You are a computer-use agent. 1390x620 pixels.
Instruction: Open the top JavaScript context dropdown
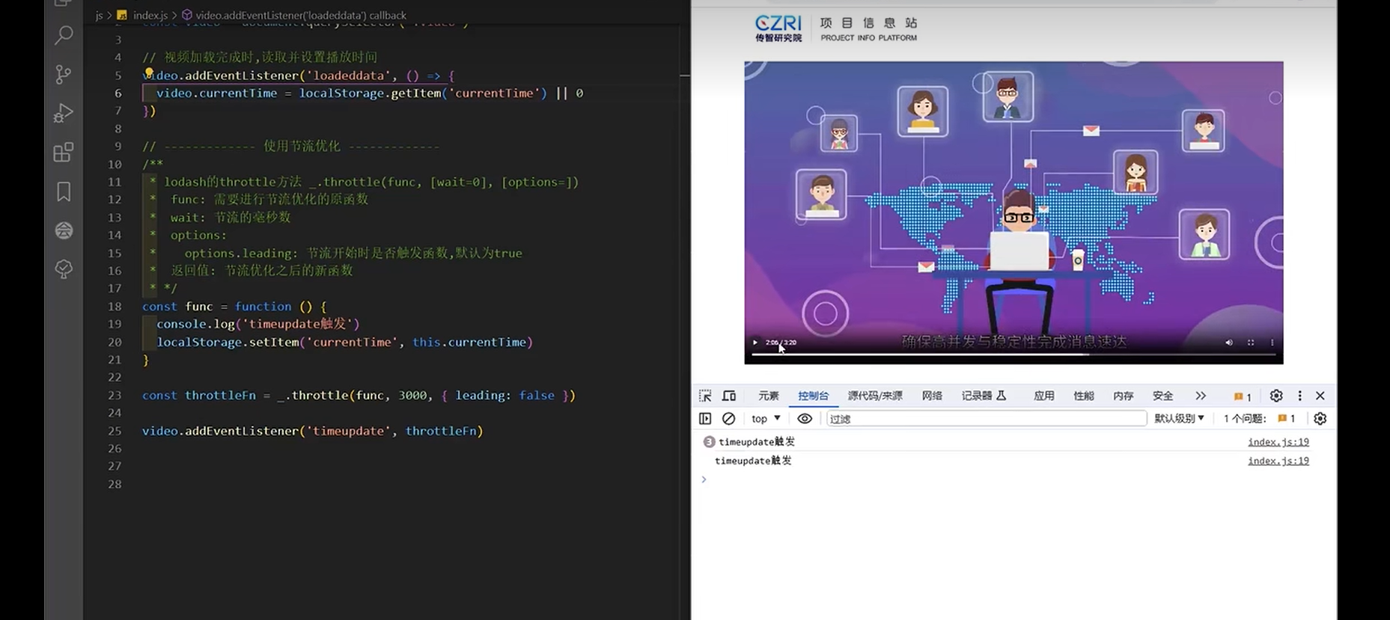click(x=766, y=419)
